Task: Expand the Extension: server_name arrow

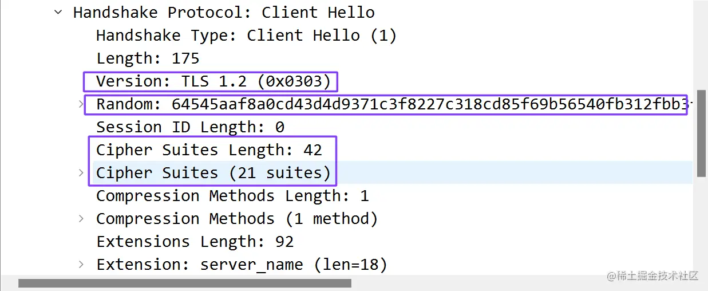Action: 81,265
